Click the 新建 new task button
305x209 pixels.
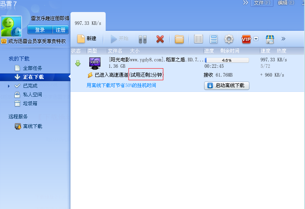(x=87, y=39)
